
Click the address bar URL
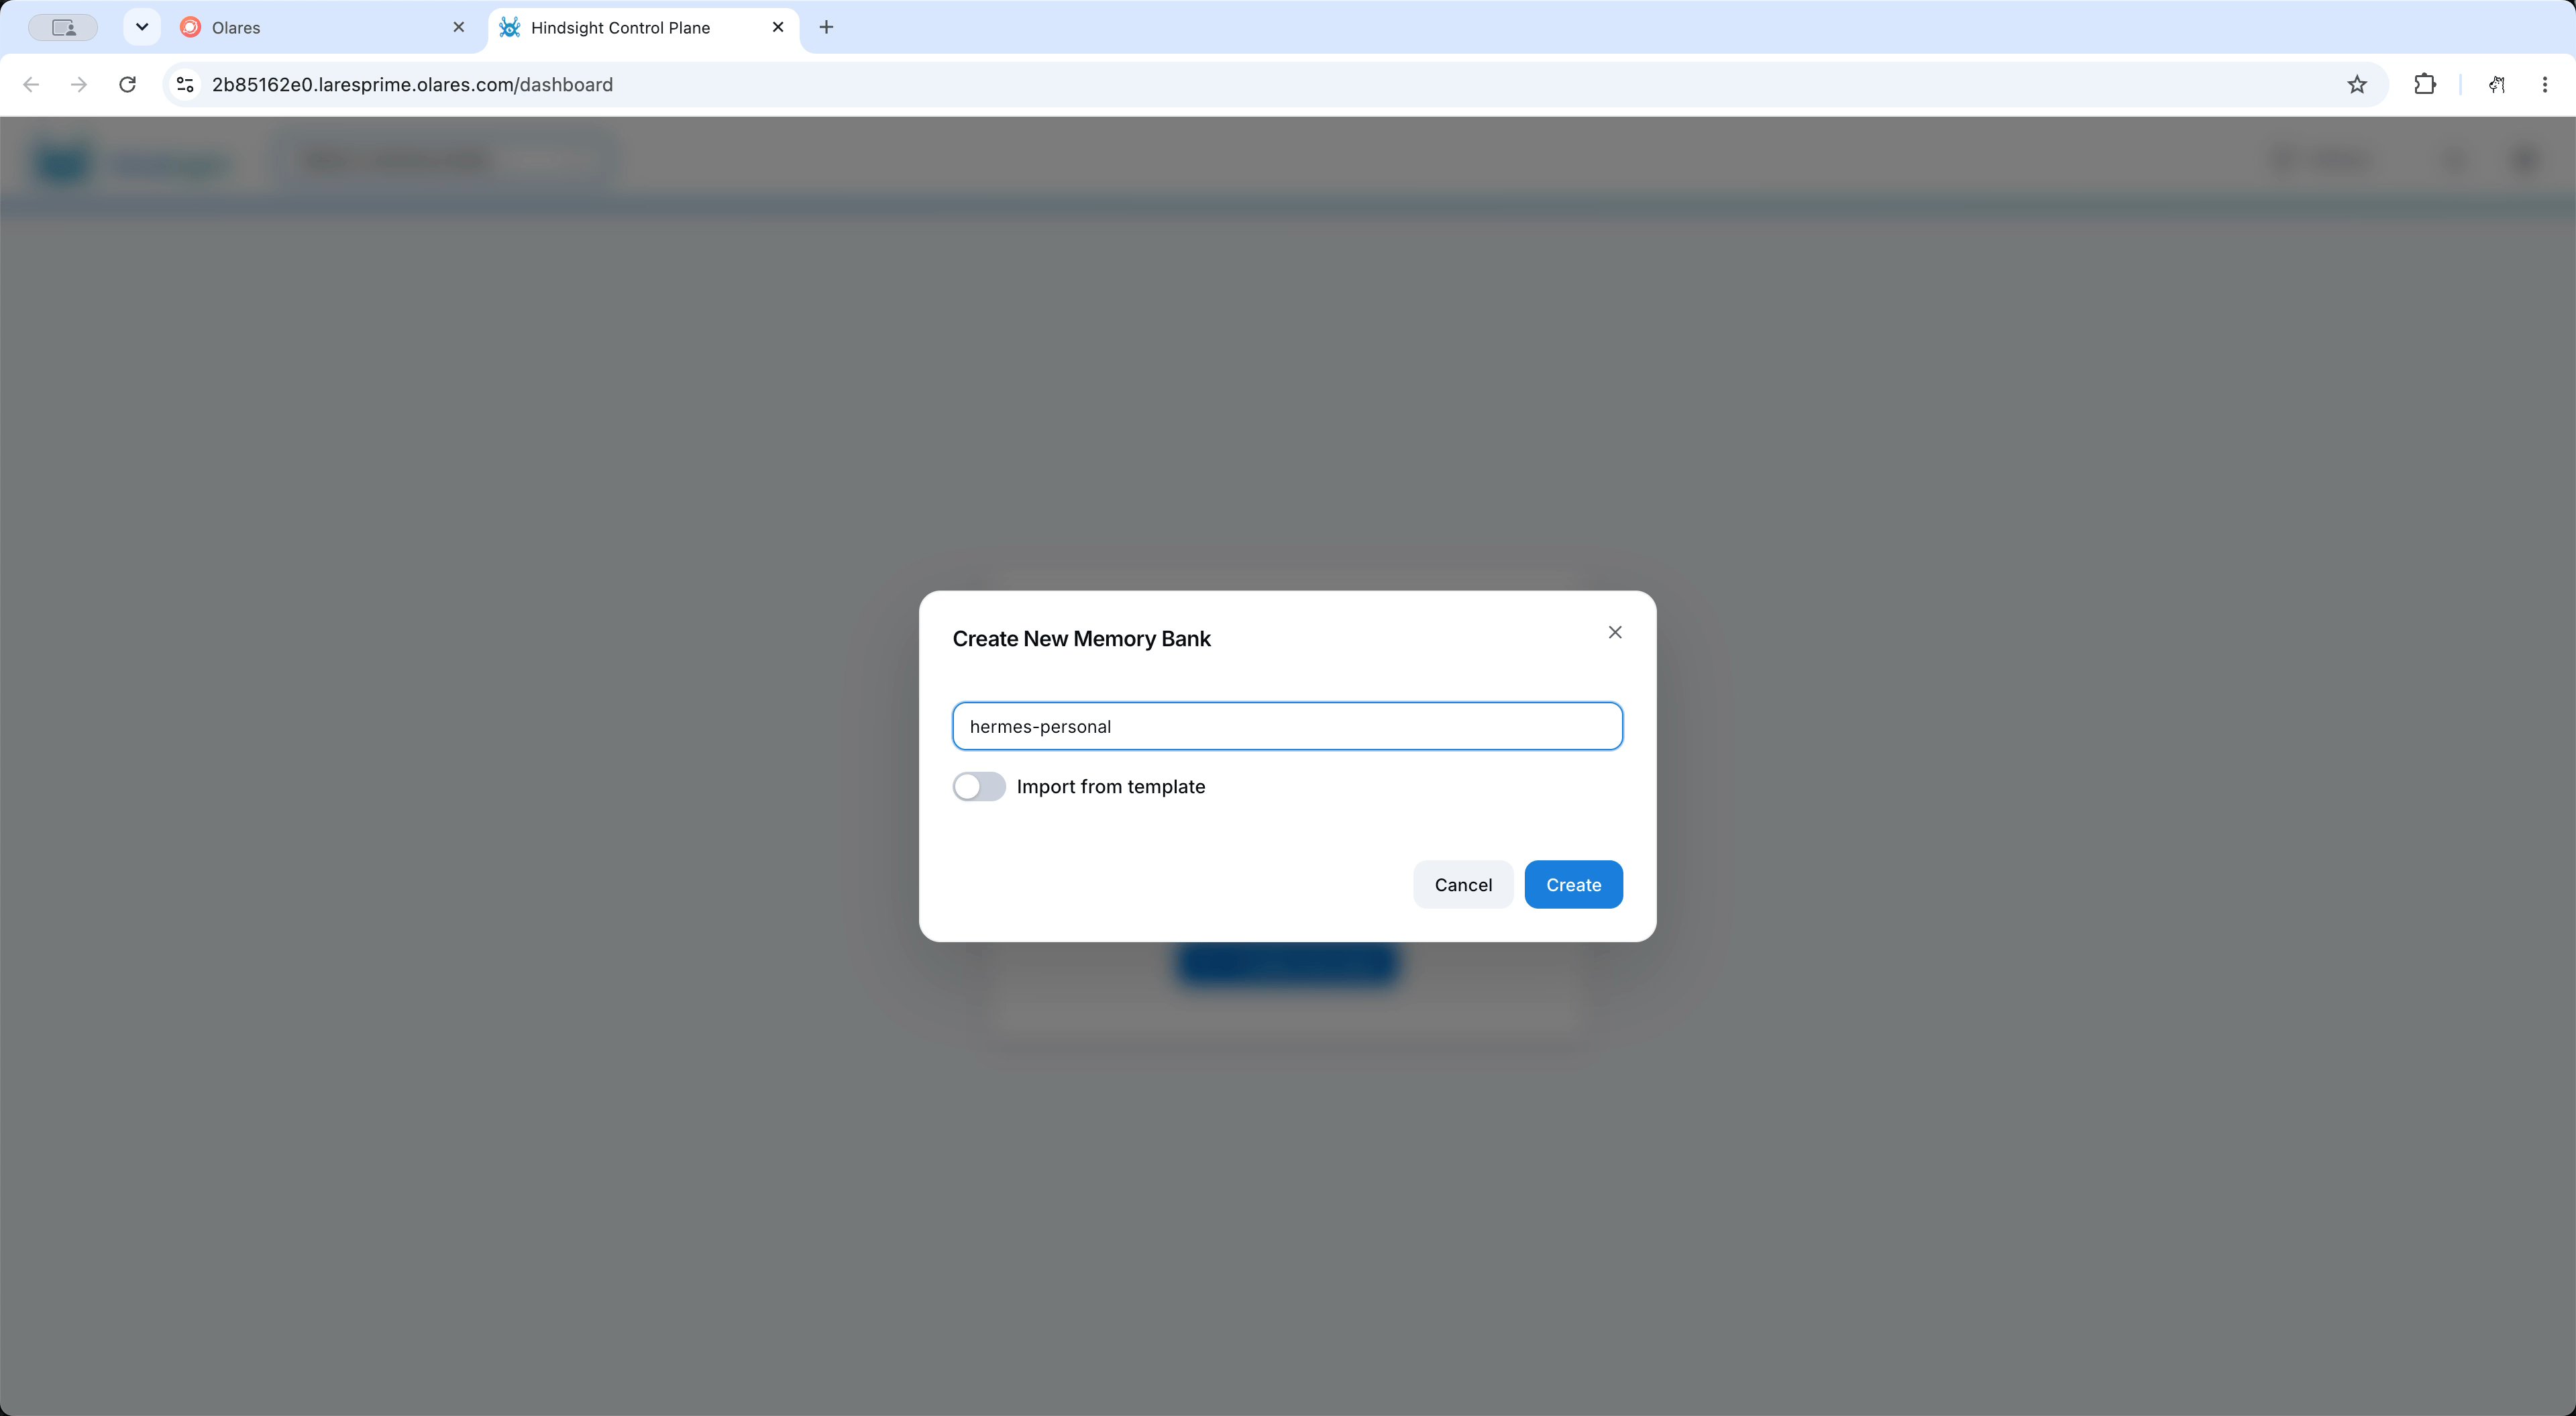coord(412,85)
